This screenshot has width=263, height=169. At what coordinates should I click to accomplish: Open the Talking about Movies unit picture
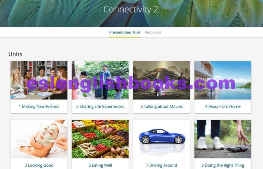[162, 80]
